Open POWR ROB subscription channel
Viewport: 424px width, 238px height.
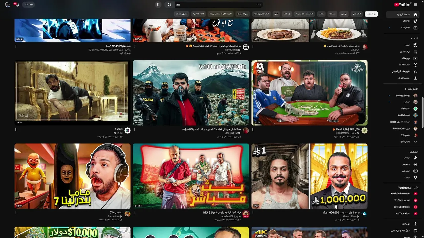click(x=402, y=129)
